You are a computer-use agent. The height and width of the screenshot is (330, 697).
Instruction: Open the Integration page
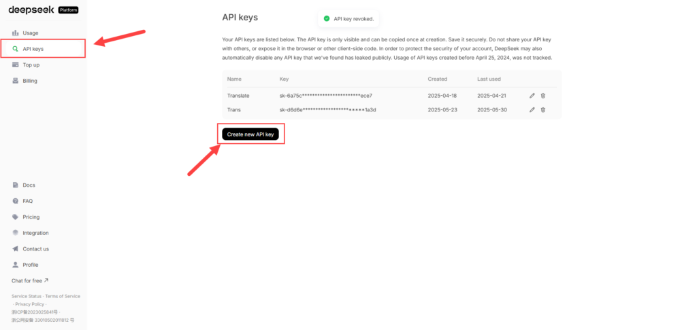click(35, 233)
